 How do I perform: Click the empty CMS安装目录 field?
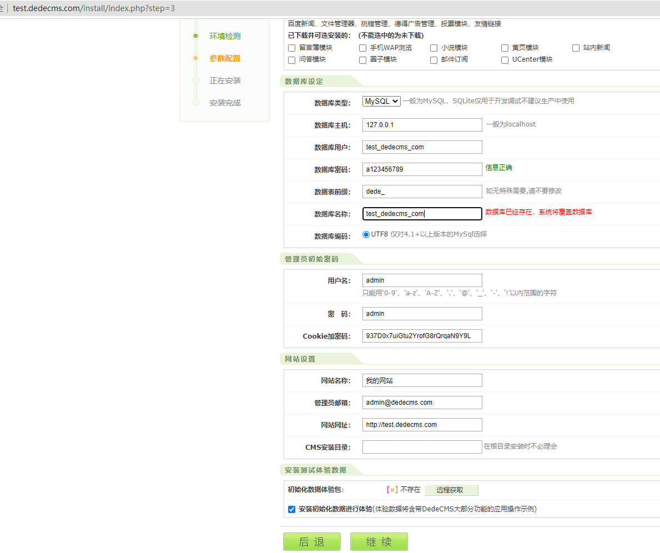pos(422,448)
